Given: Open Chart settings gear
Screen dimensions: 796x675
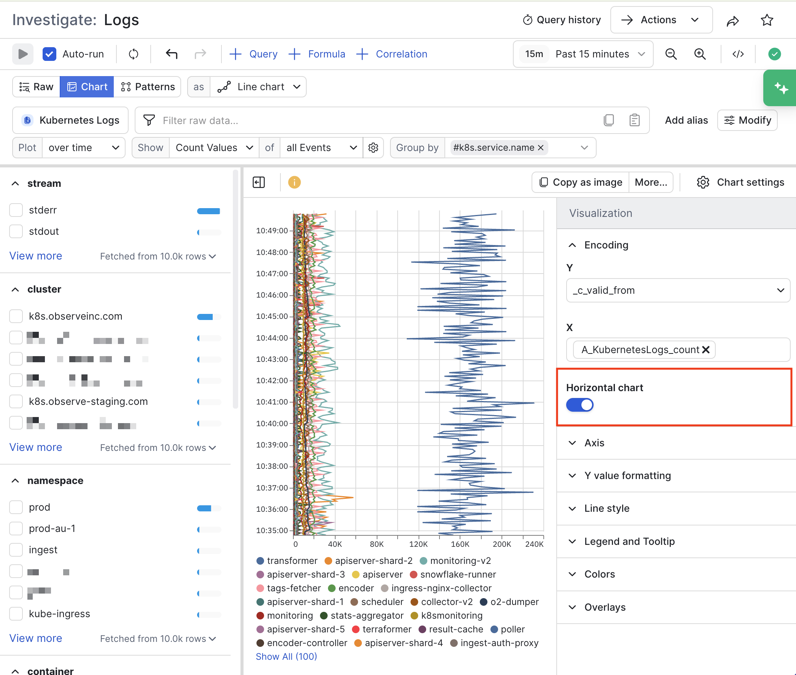Looking at the screenshot, I should pyautogui.click(x=740, y=182).
